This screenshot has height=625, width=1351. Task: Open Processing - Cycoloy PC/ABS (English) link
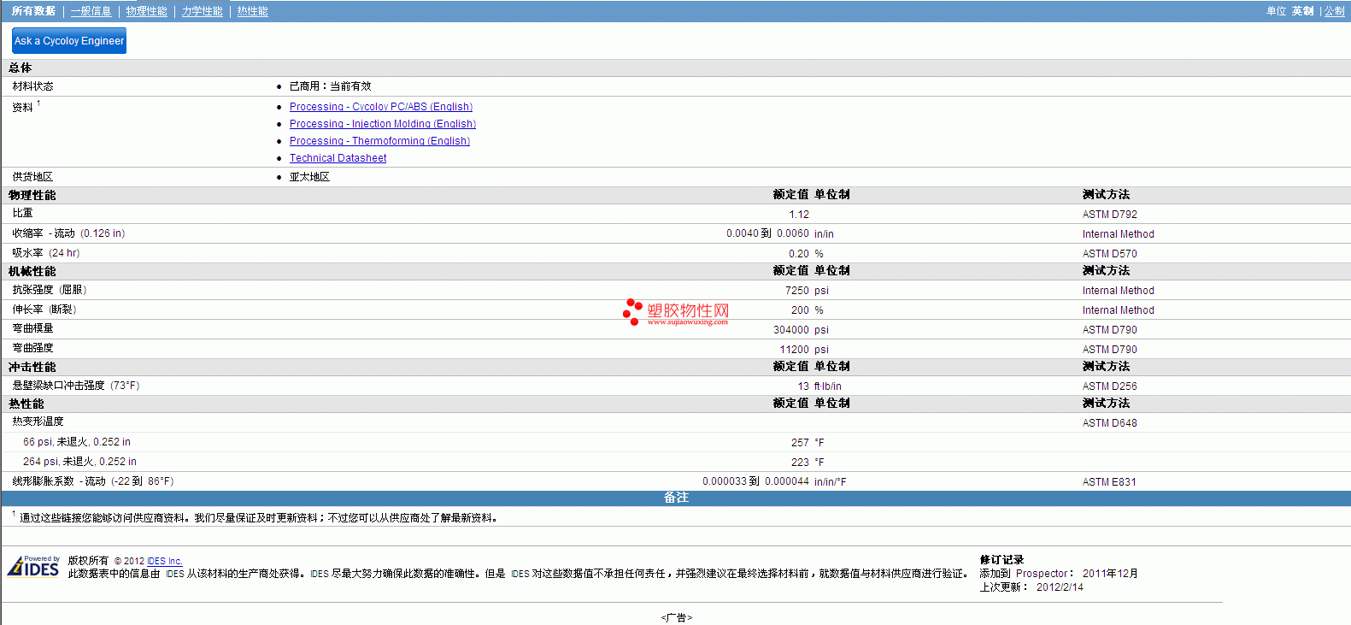click(381, 107)
